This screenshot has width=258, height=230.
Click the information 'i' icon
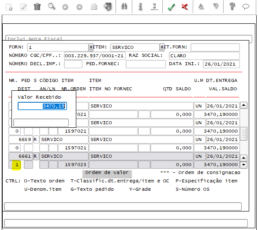coord(140,7)
